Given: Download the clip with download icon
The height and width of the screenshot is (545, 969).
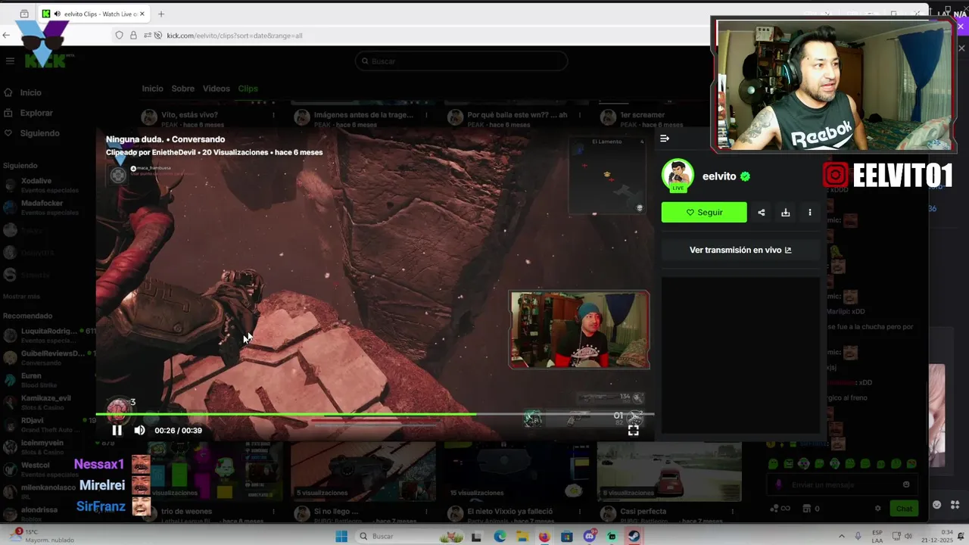Looking at the screenshot, I should click(x=786, y=213).
